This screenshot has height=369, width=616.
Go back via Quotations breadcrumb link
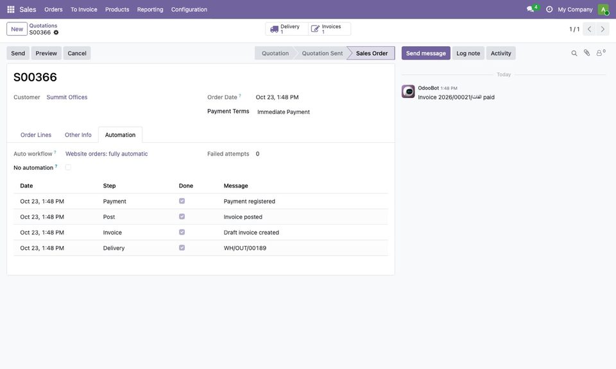point(43,26)
